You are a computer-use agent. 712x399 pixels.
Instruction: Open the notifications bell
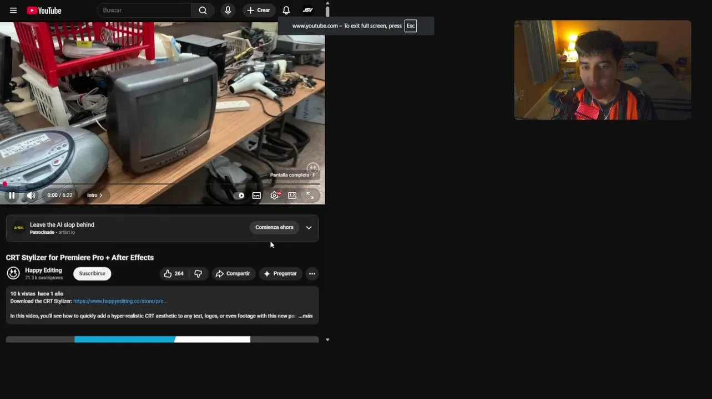point(286,10)
